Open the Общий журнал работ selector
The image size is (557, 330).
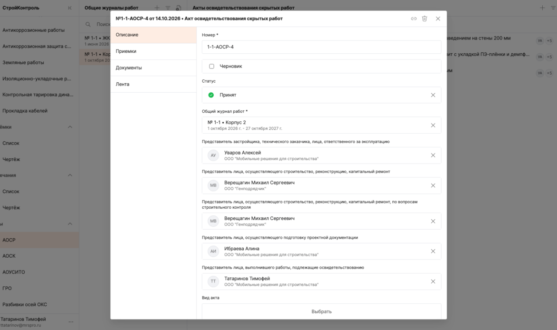tap(321, 125)
